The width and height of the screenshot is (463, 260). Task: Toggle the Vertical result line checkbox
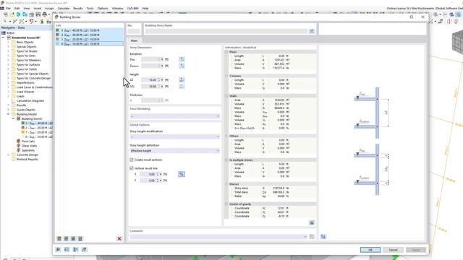(132, 168)
